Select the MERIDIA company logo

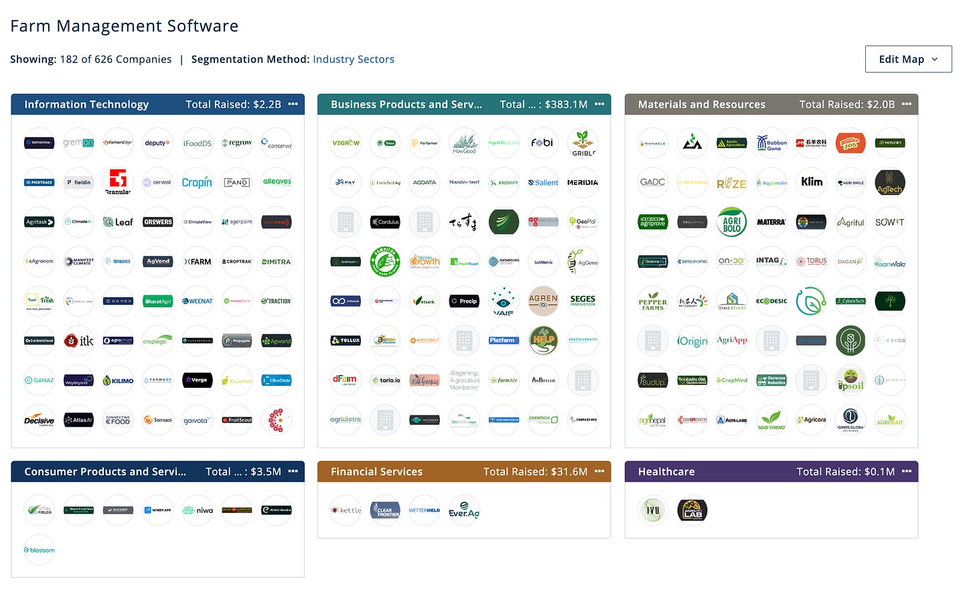(x=583, y=182)
